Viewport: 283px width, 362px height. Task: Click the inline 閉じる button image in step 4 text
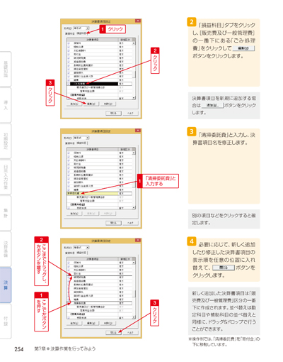coord(224,268)
